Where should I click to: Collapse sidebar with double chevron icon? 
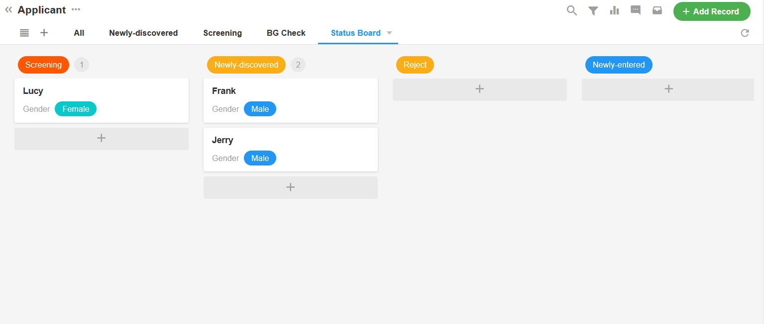[8, 10]
